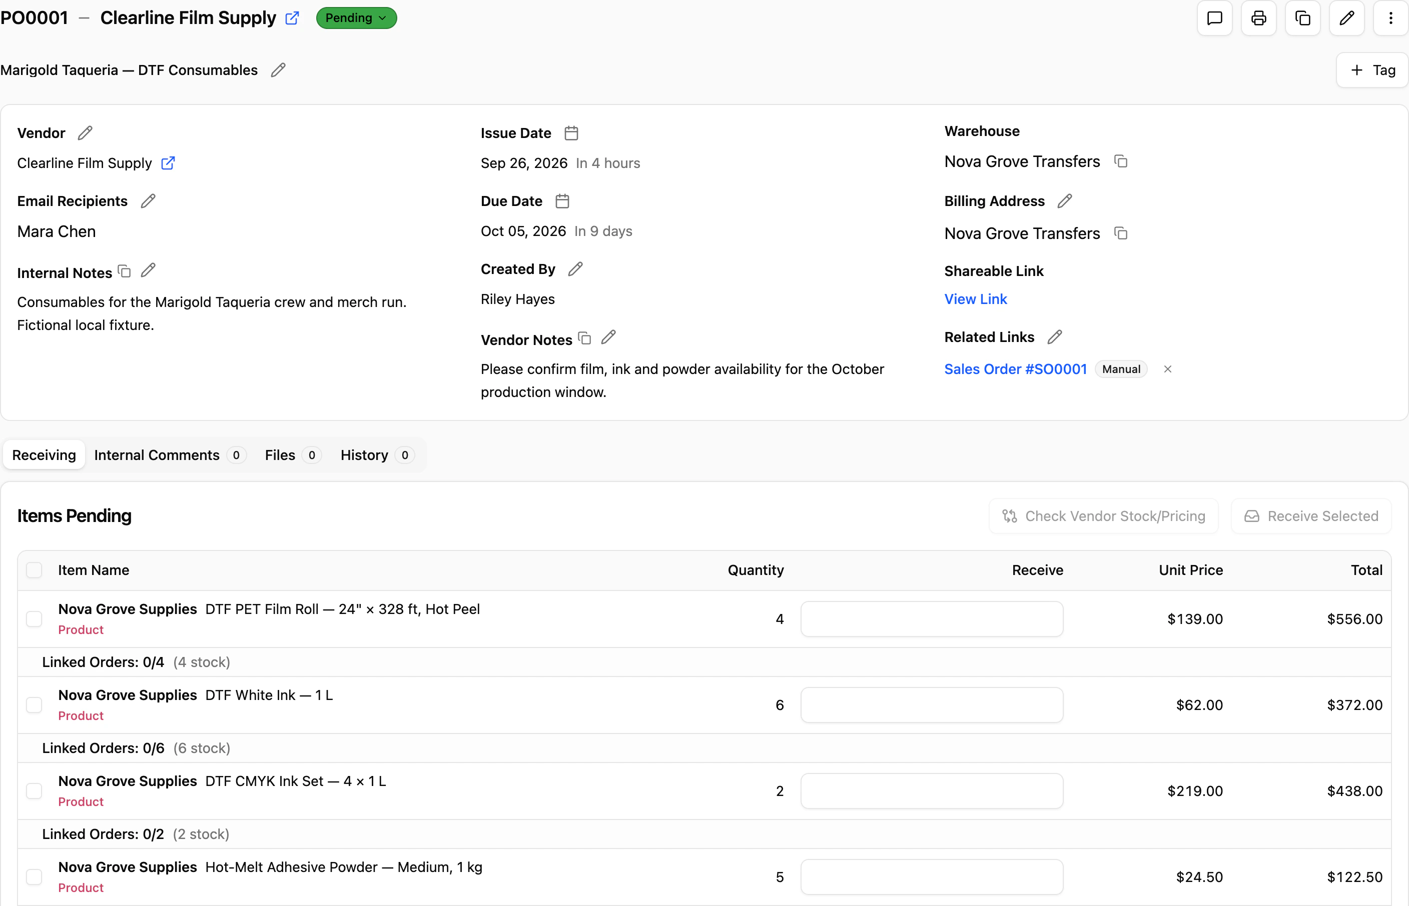Open the comments icon in top toolbar
1409x906 pixels.
pyautogui.click(x=1214, y=18)
